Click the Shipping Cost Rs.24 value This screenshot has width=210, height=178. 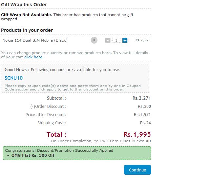point(145,123)
